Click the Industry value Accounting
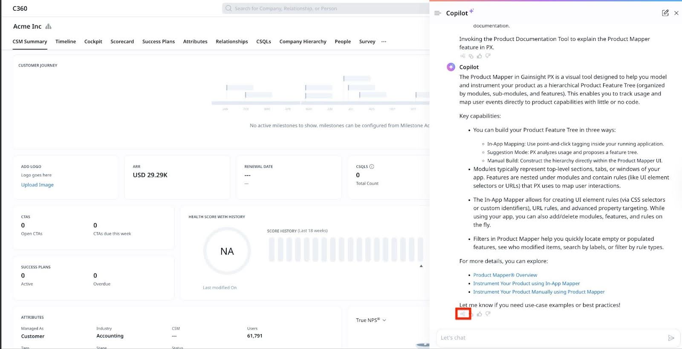682x349 pixels. coord(110,336)
